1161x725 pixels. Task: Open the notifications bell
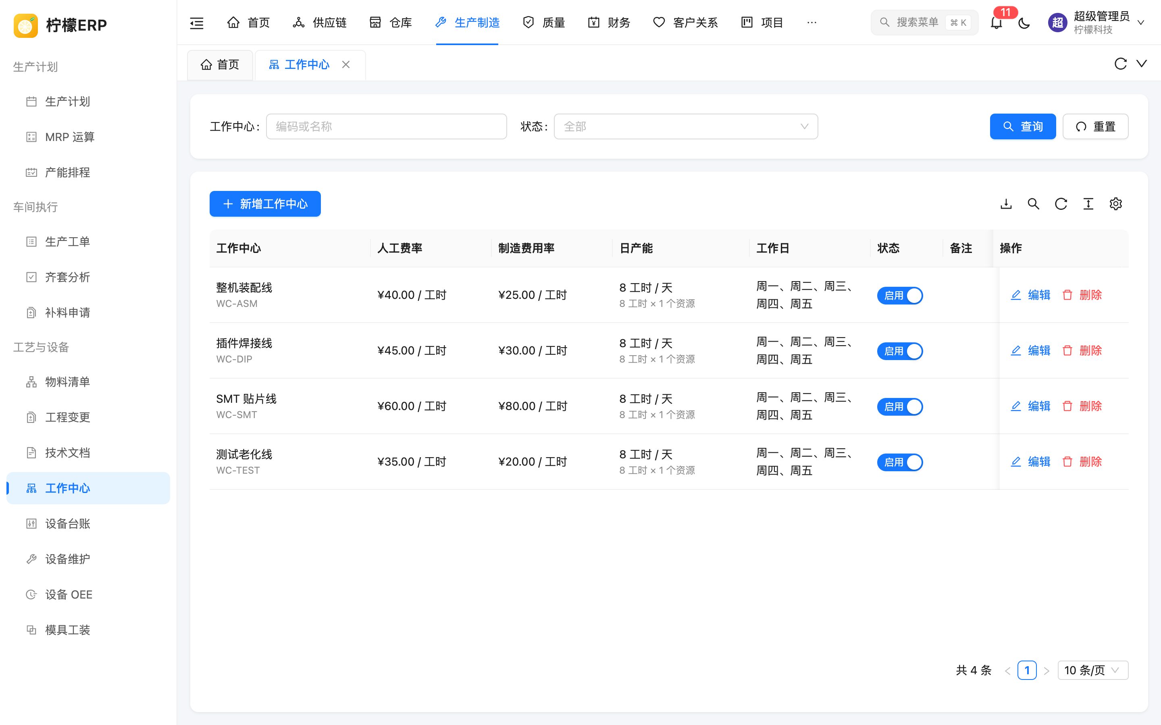pyautogui.click(x=997, y=23)
